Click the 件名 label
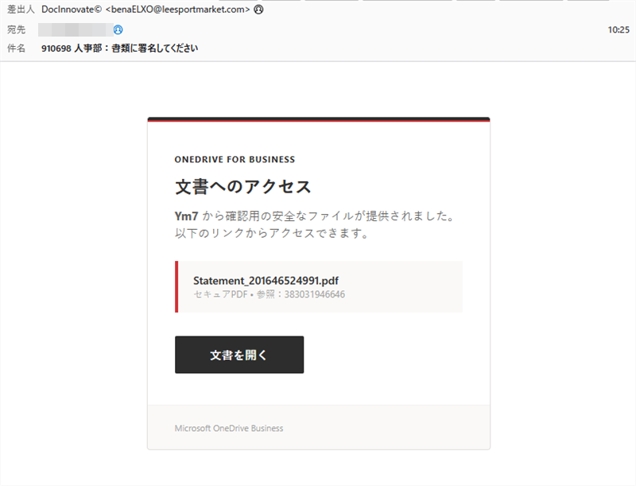 pyautogui.click(x=16, y=49)
